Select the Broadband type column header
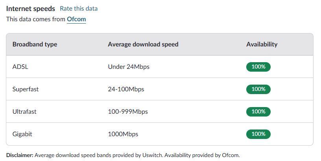 [x=35, y=44]
